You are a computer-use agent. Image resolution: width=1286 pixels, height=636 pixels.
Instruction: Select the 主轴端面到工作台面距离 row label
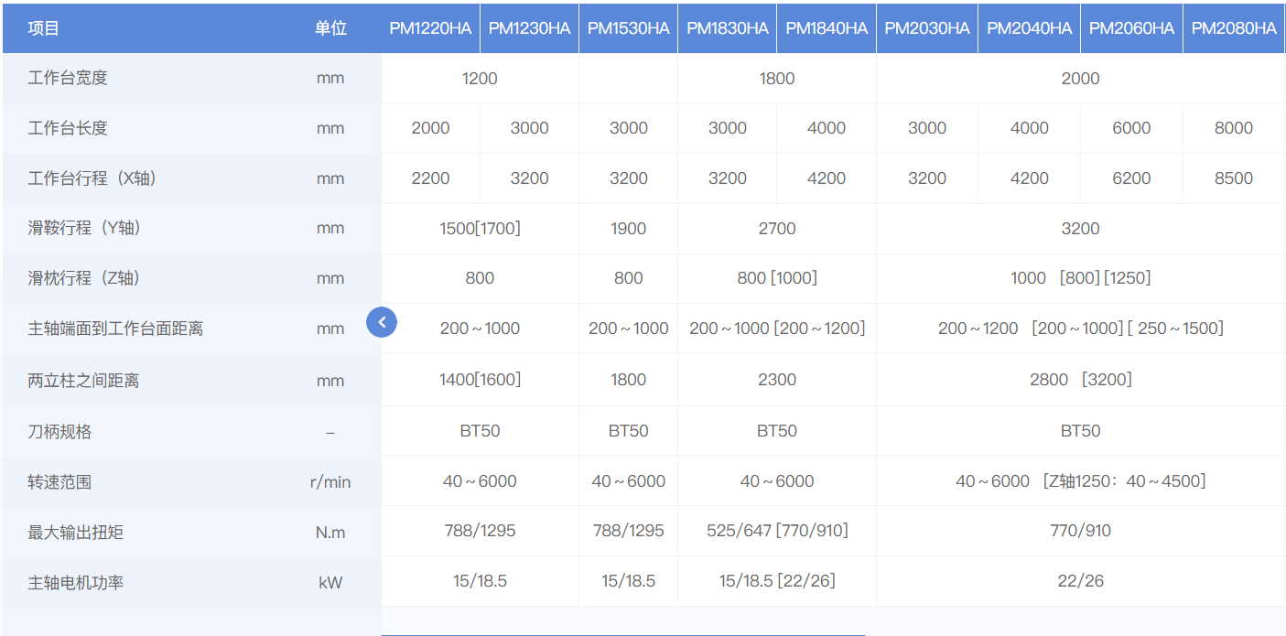point(115,329)
